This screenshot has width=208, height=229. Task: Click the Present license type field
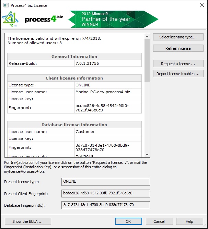point(106,182)
